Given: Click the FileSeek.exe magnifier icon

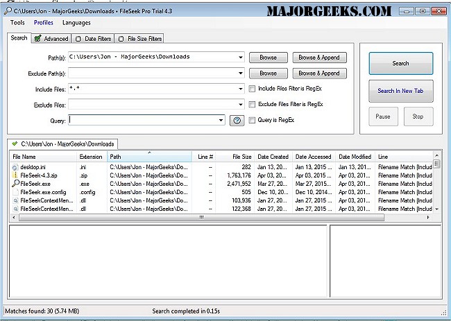Looking at the screenshot, I should coord(15,183).
